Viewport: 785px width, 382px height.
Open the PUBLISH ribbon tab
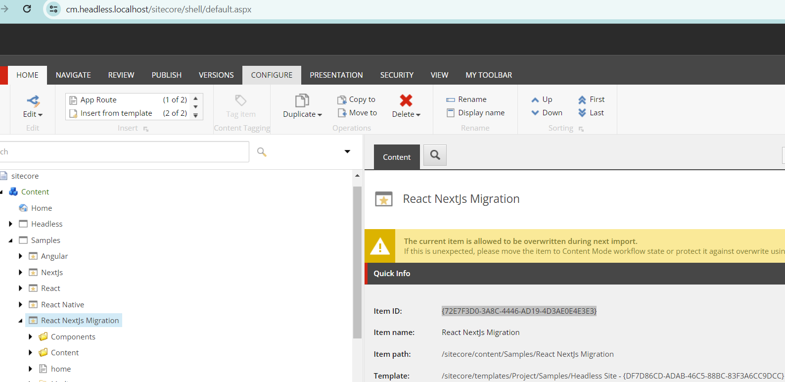click(x=166, y=75)
